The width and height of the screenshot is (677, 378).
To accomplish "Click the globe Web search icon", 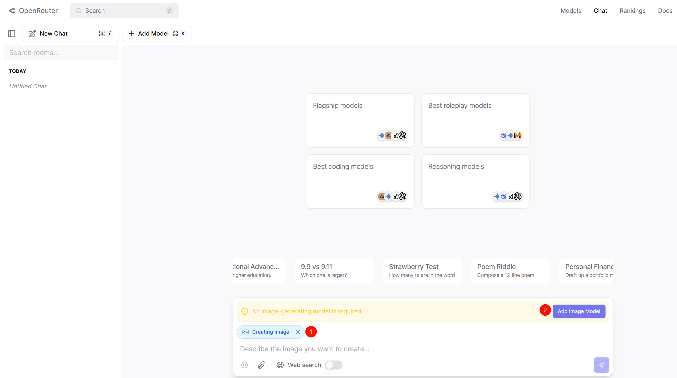I will (280, 365).
